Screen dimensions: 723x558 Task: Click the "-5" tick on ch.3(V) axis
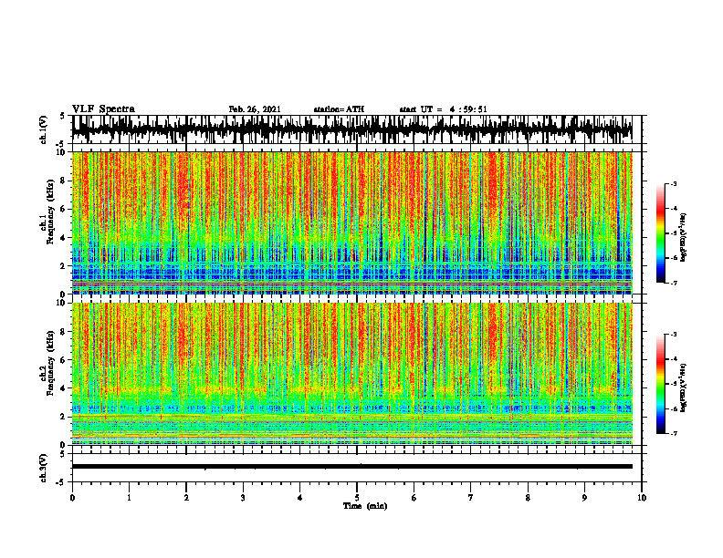click(x=61, y=482)
